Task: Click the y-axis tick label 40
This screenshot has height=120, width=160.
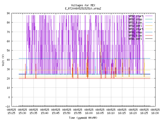Action: (x=8, y=60)
